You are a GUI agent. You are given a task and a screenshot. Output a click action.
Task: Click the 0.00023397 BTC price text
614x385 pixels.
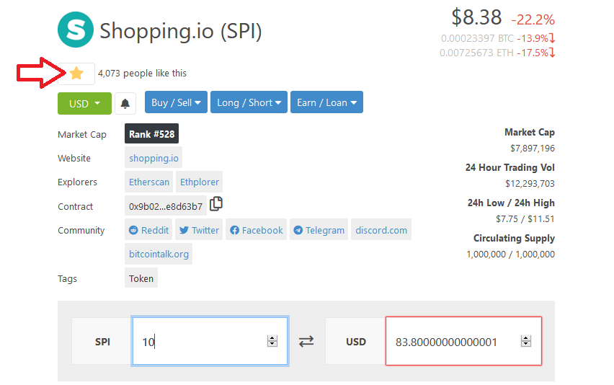(477, 38)
